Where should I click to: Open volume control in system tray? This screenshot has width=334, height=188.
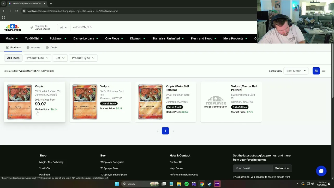313,184
